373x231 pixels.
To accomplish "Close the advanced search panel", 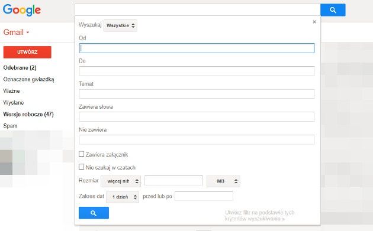I will (314, 22).
